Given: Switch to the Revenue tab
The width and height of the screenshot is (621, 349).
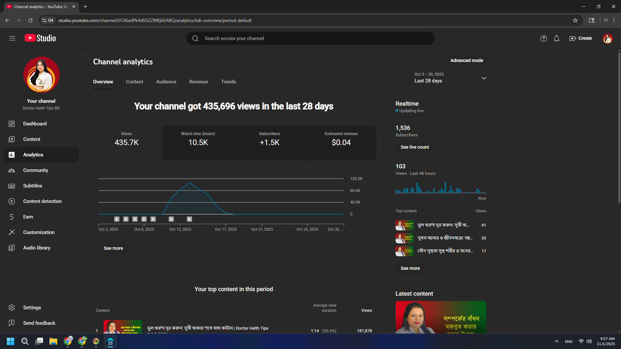Looking at the screenshot, I should tap(198, 82).
